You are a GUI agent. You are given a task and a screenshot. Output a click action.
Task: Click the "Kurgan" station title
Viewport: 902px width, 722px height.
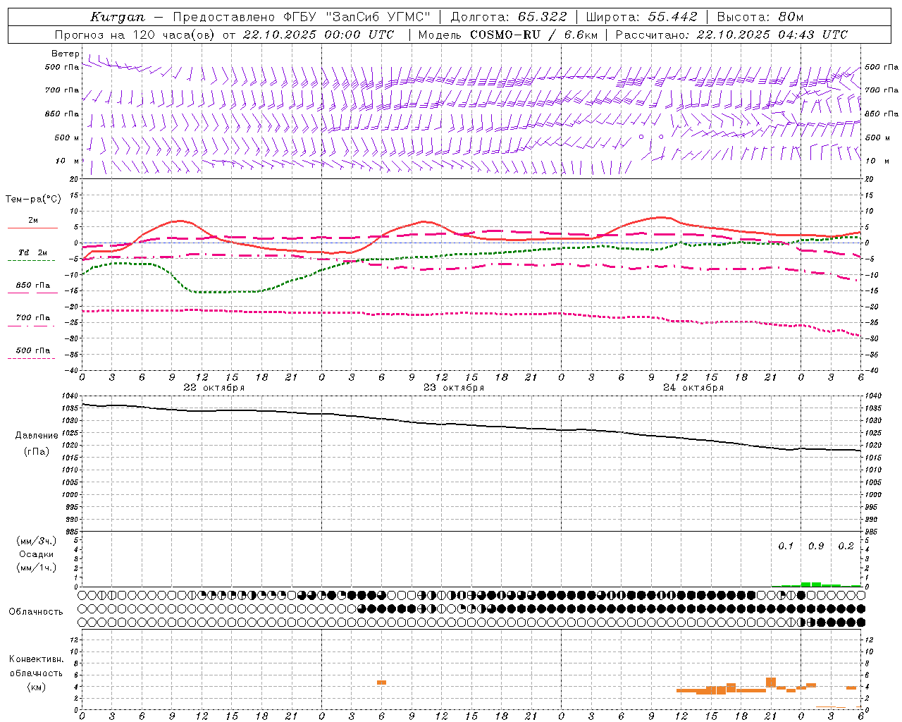[117, 17]
